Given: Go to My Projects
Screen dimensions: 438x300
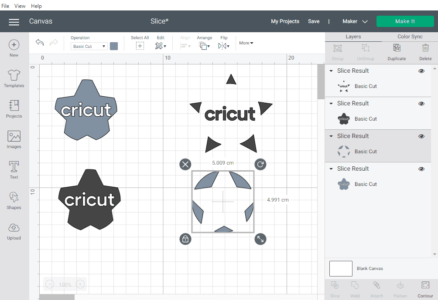Looking at the screenshot, I should click(x=285, y=21).
